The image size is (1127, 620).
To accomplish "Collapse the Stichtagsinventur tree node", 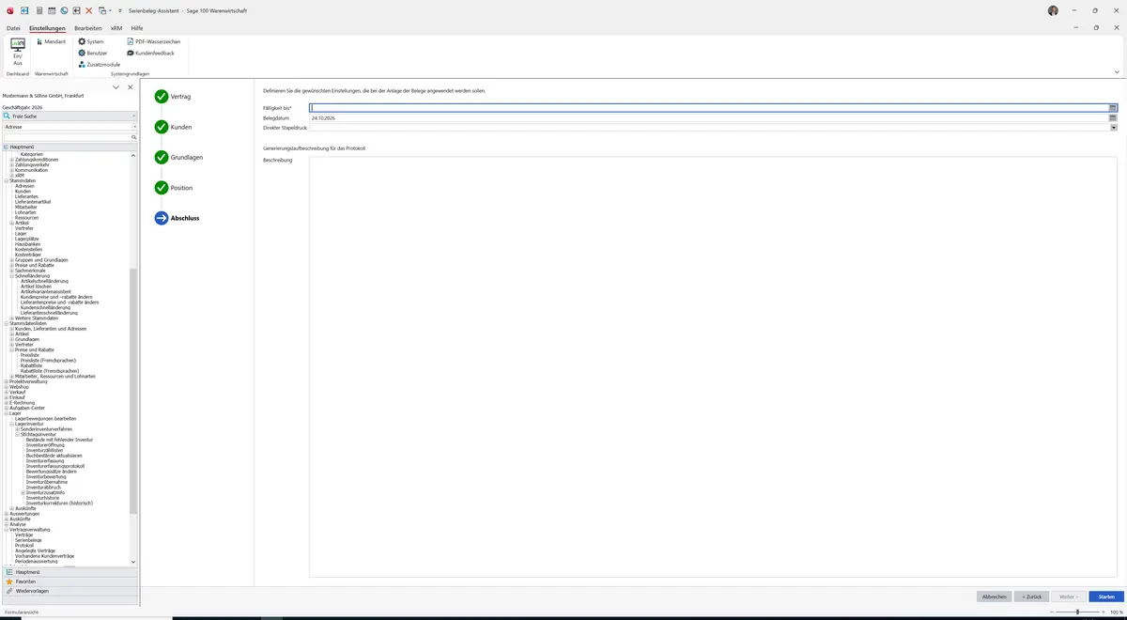I will tap(18, 435).
